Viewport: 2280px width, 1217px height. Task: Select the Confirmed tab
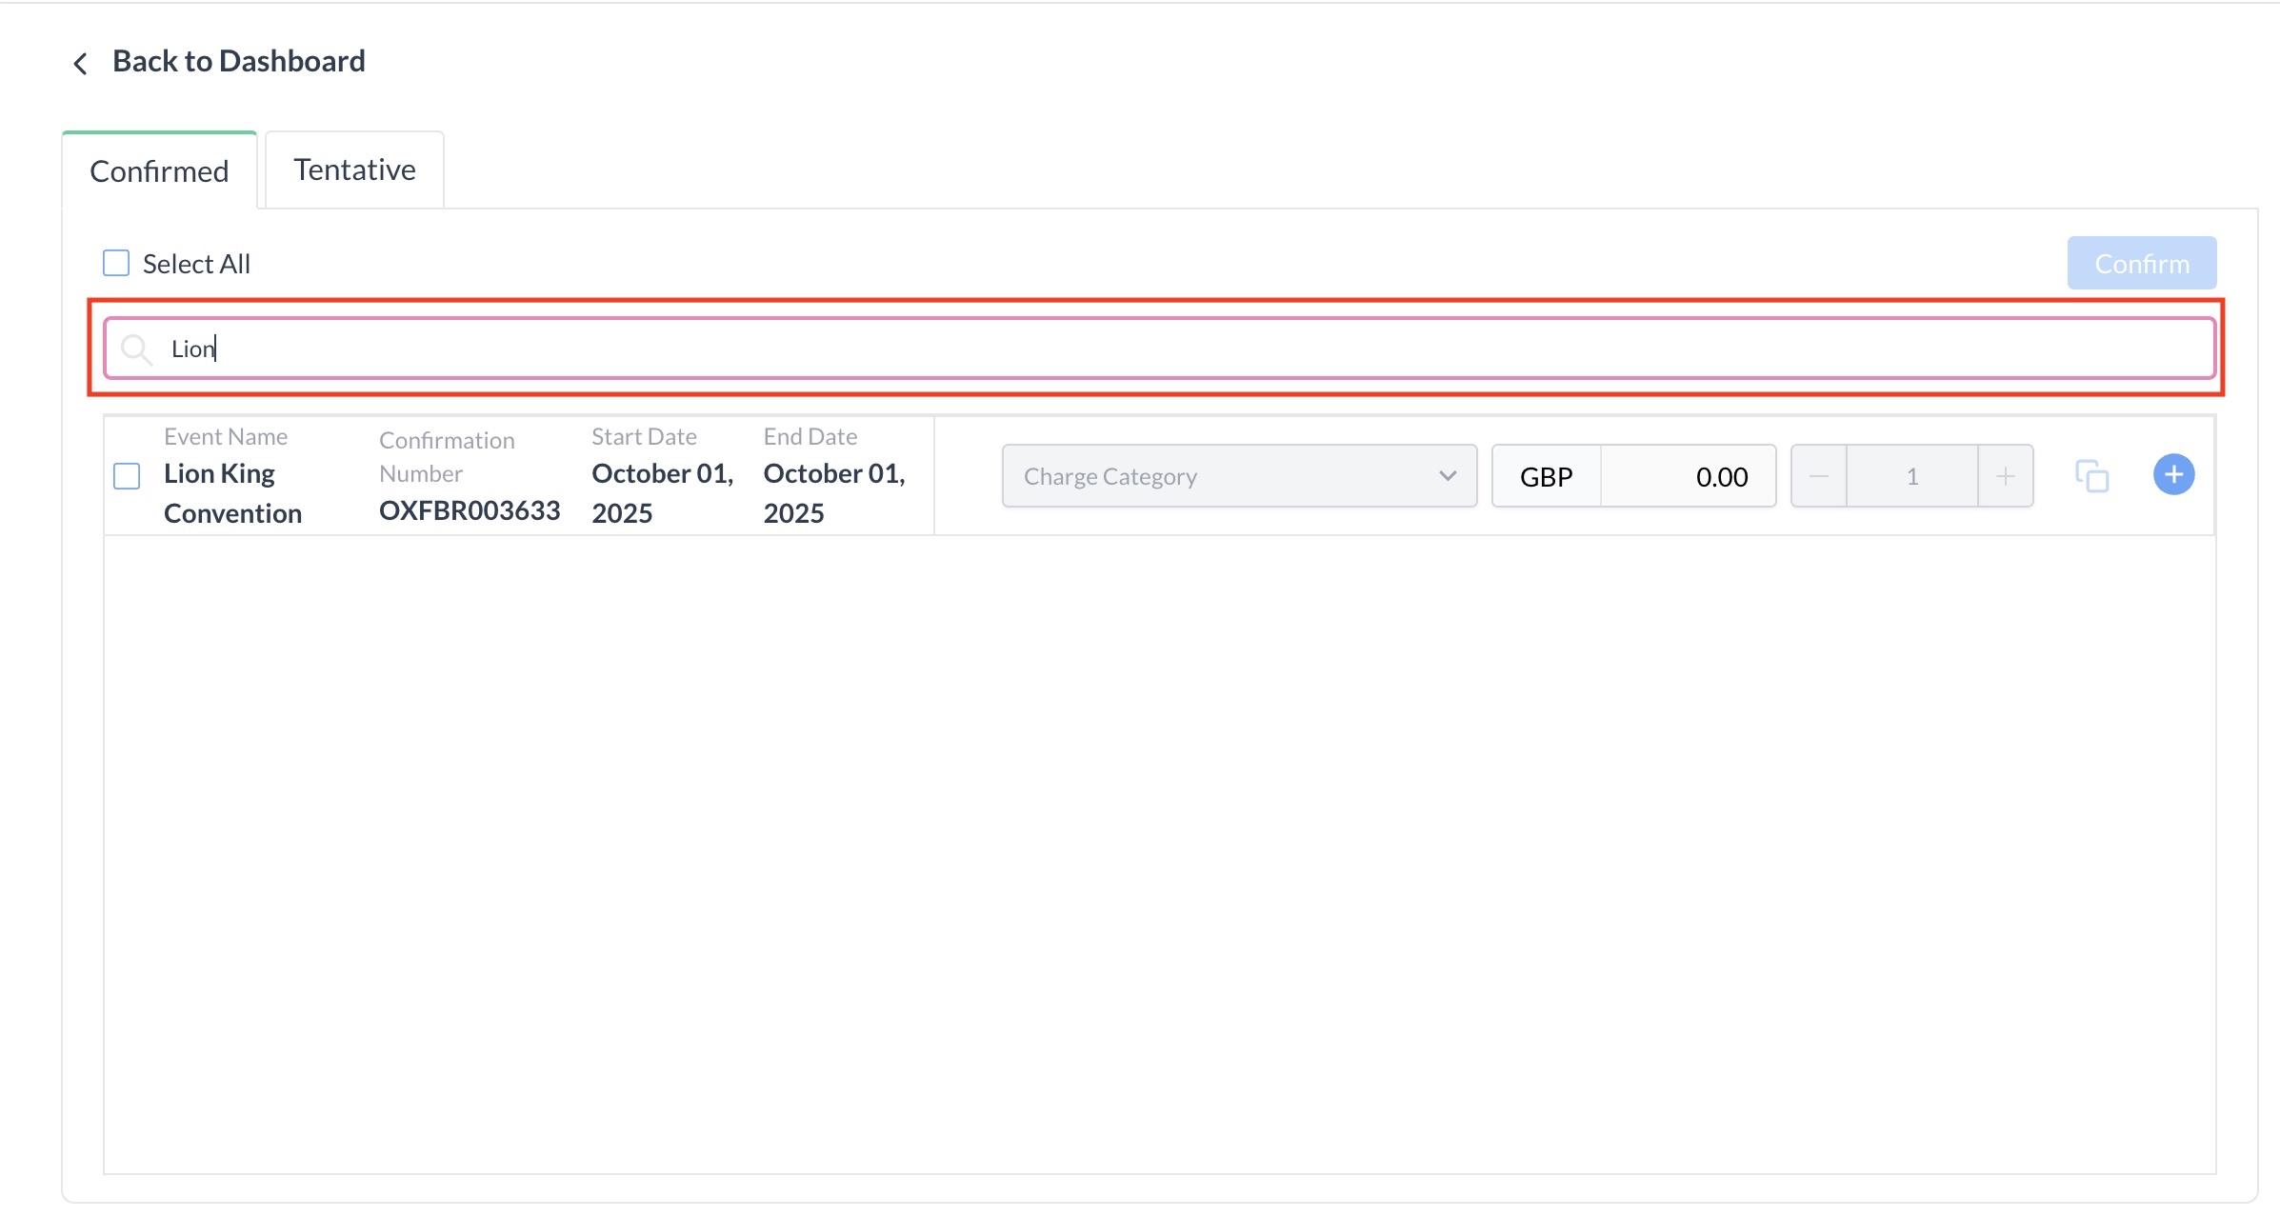click(159, 172)
